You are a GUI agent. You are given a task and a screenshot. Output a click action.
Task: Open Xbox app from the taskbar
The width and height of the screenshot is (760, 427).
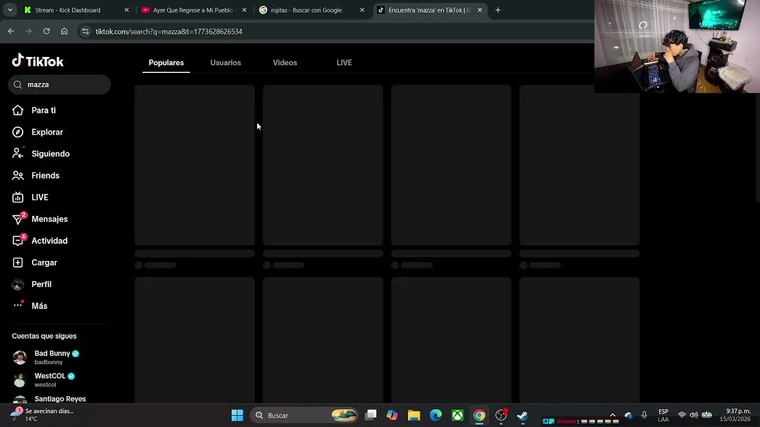tap(458, 415)
